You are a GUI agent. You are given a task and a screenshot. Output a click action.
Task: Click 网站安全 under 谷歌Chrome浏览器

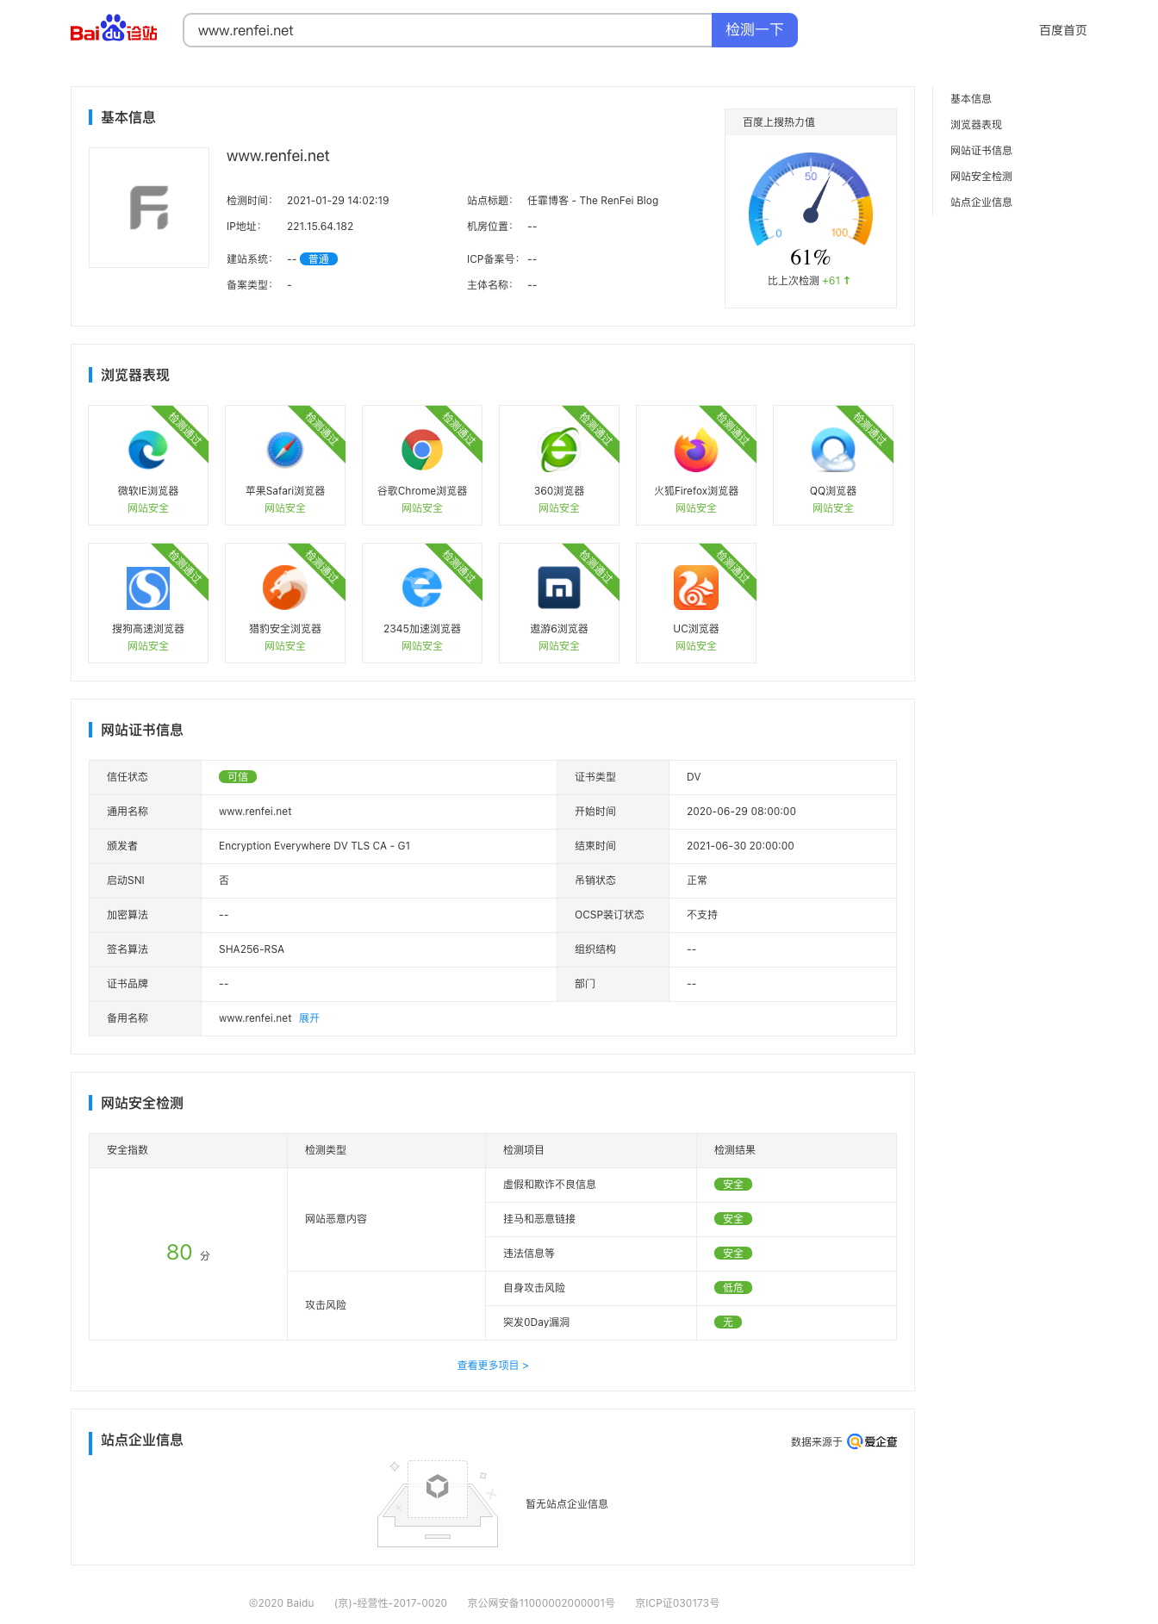pos(422,508)
